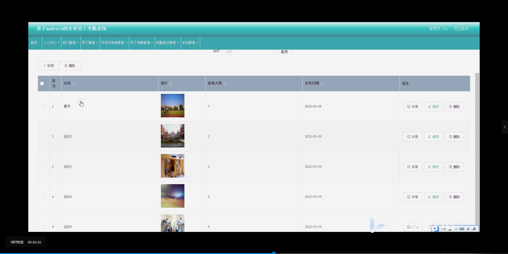The height and width of the screenshot is (254, 508).
Task: Click the 查询 search button
Action: click(284, 52)
